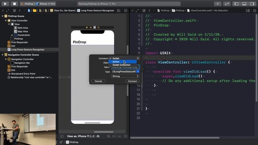
Task: Click the Align constraints icon
Action: [x=114, y=136]
